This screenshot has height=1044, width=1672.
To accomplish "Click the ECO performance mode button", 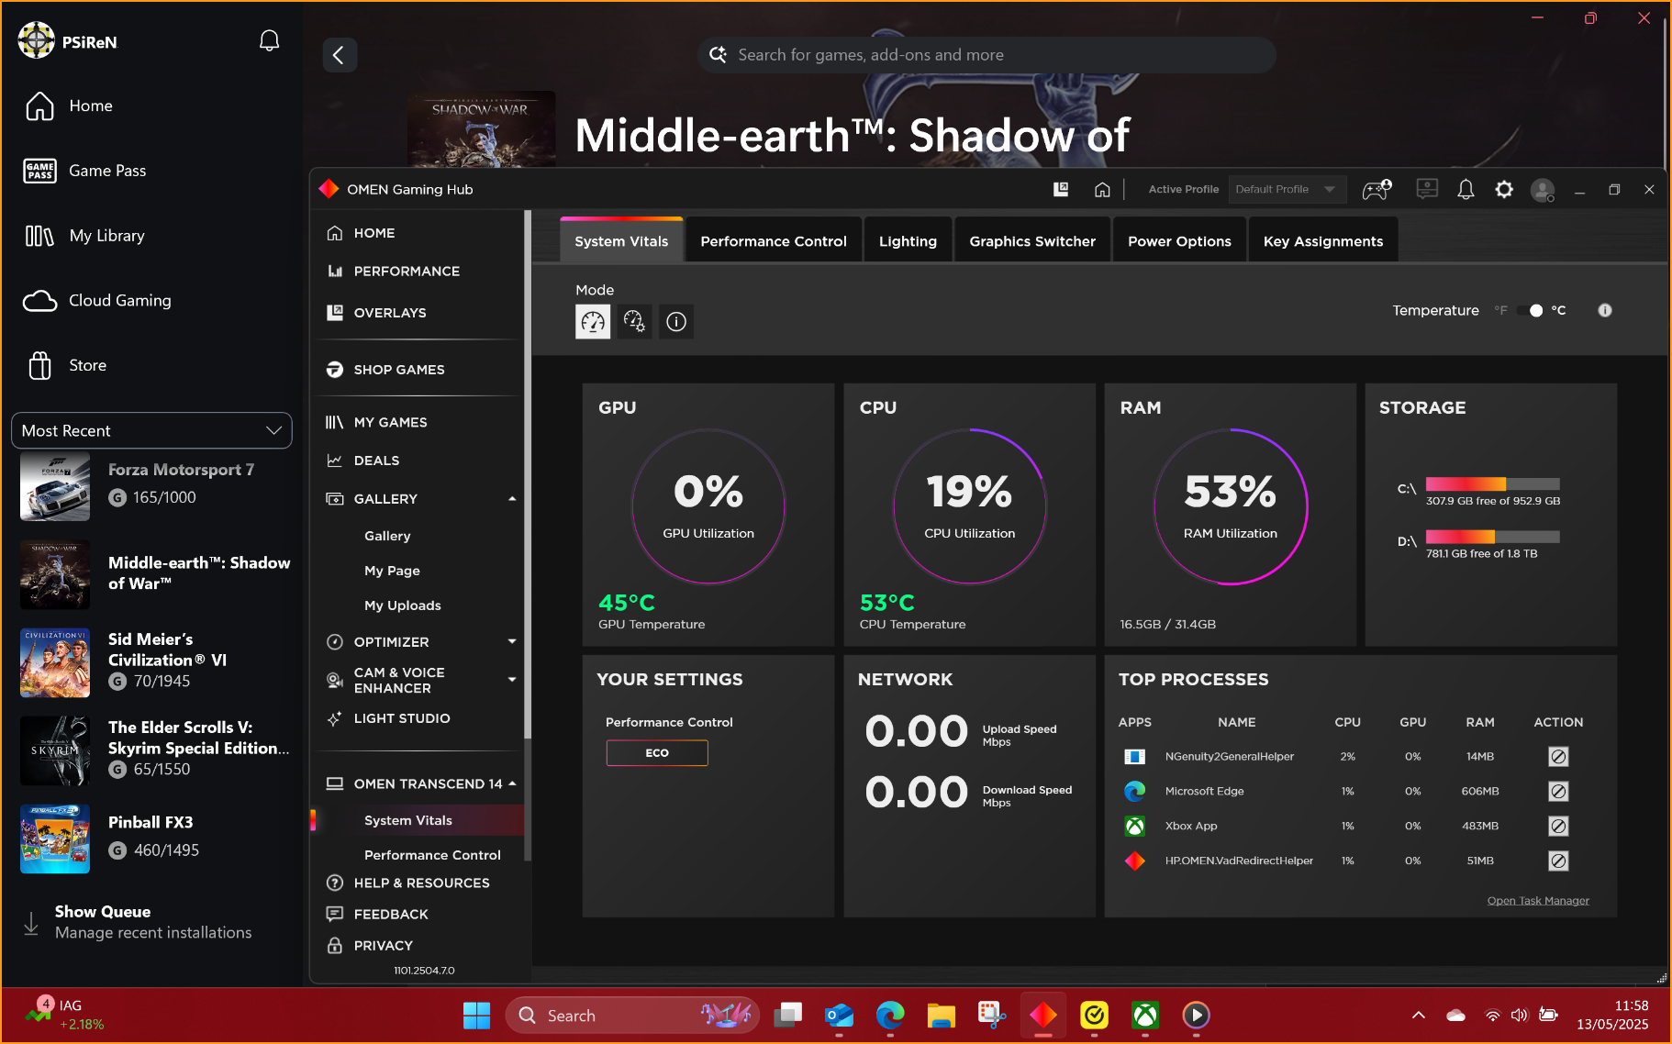I will 657,753.
